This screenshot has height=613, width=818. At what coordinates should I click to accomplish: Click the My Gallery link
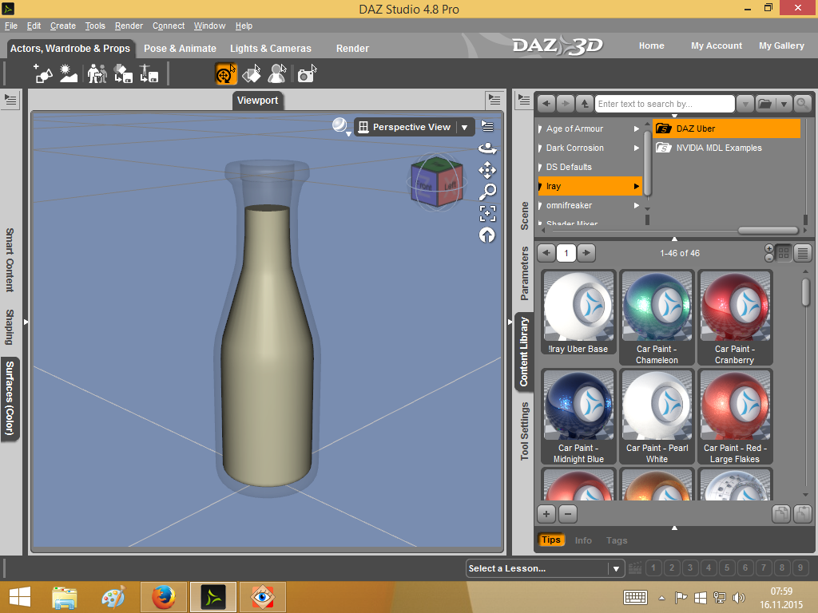point(781,45)
